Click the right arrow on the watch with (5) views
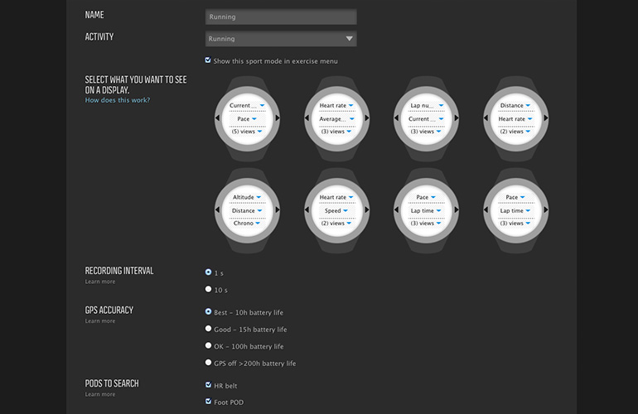 pos(278,118)
